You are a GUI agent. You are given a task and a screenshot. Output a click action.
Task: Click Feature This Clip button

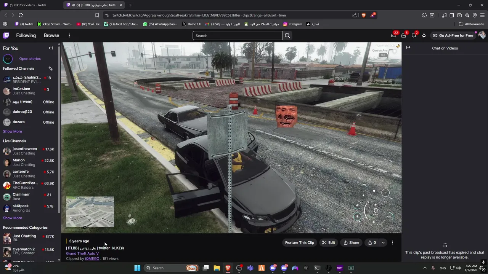click(300, 242)
